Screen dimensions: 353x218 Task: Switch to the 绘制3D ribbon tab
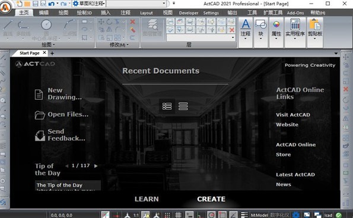[x=84, y=12]
